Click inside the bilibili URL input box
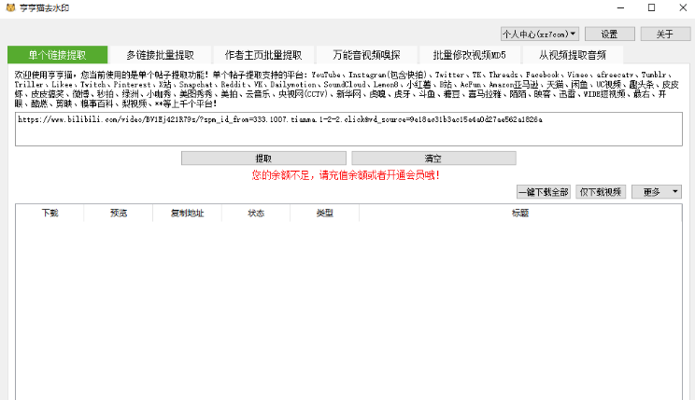695x400 pixels. (x=348, y=130)
